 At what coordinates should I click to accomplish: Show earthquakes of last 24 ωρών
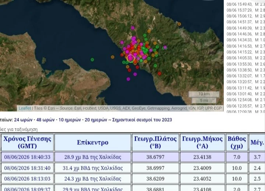(x=23, y=120)
